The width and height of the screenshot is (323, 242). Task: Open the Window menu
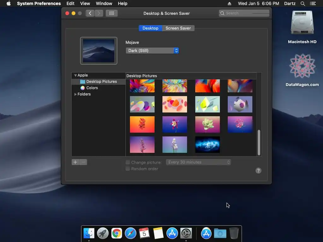coord(104,3)
